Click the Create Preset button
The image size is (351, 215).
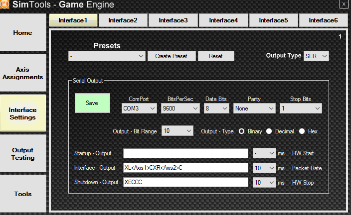pos(171,56)
